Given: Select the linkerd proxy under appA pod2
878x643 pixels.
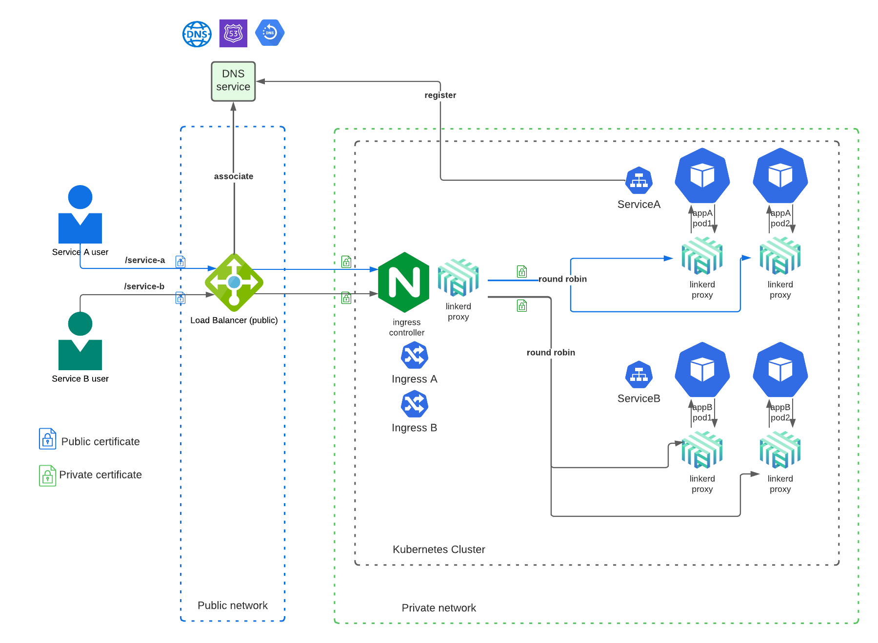Looking at the screenshot, I should point(780,256).
